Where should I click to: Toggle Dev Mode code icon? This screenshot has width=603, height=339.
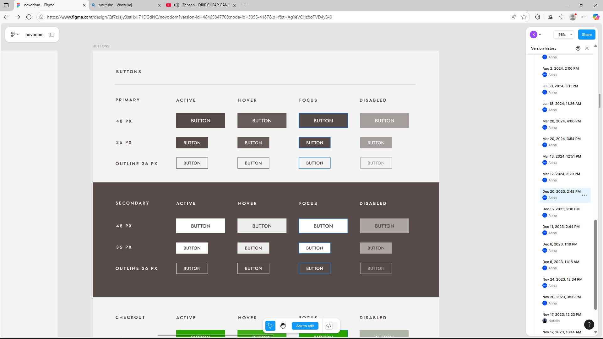(329, 326)
